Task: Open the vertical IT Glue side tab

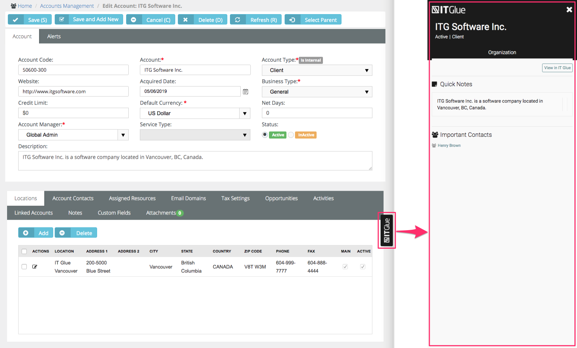Action: (x=387, y=230)
